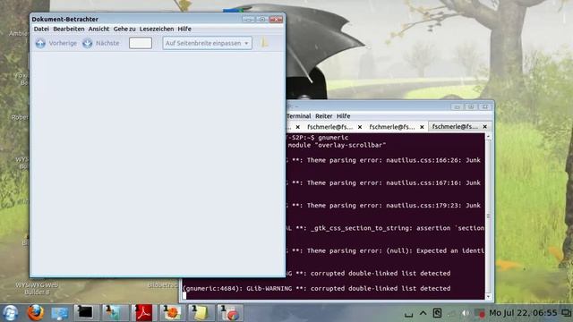Image resolution: width=573 pixels, height=322 pixels.
Task: Click the 'nautilus.css:166:26' error line
Action: point(384,160)
